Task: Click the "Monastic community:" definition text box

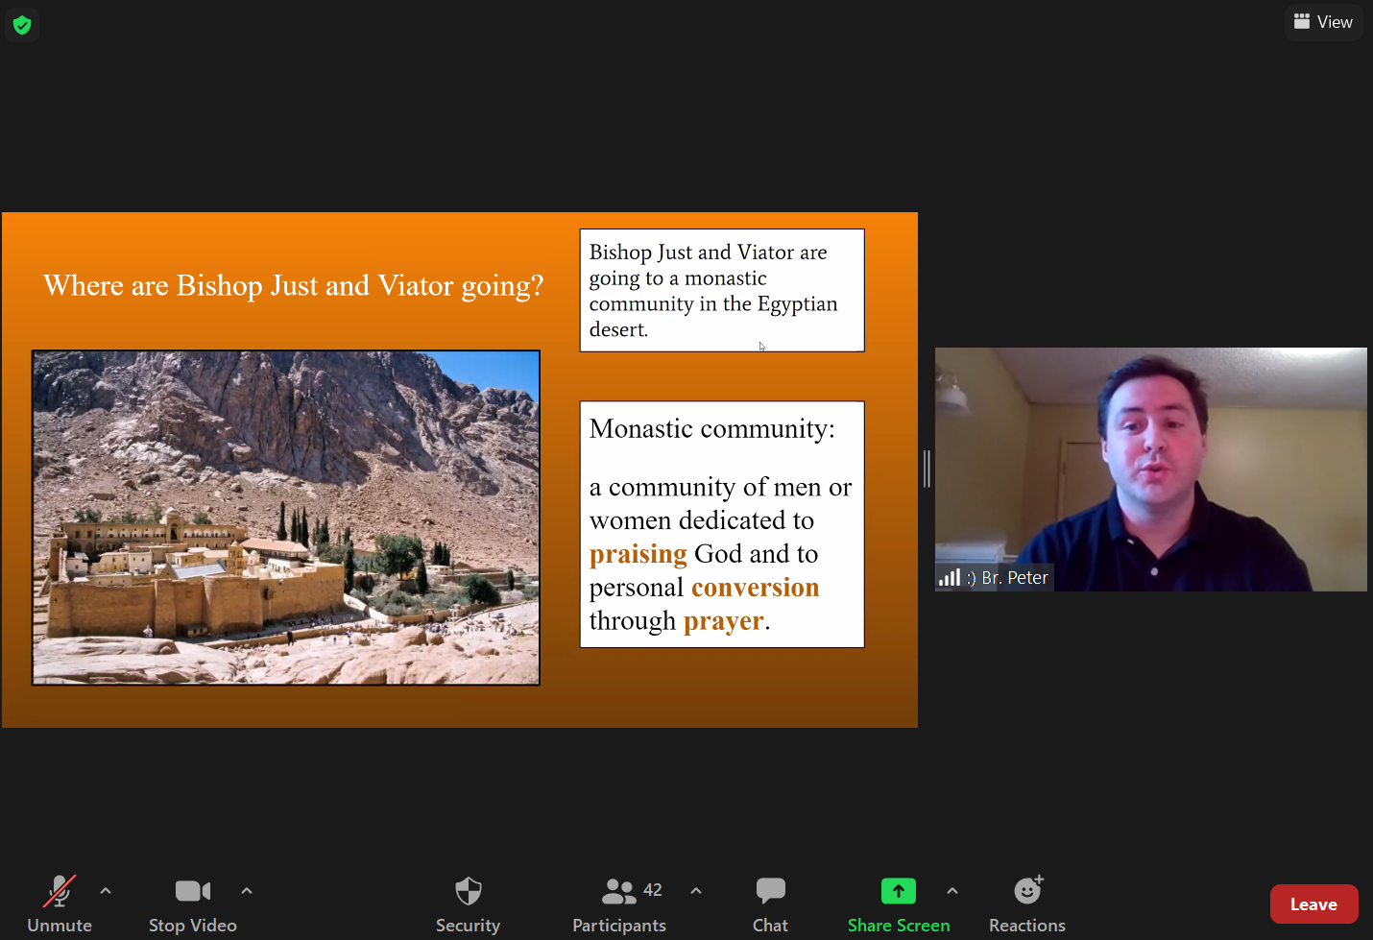Action: [722, 524]
